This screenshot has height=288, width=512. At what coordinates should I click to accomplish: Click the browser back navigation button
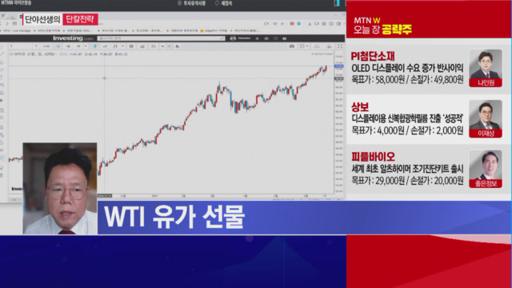(2, 23)
